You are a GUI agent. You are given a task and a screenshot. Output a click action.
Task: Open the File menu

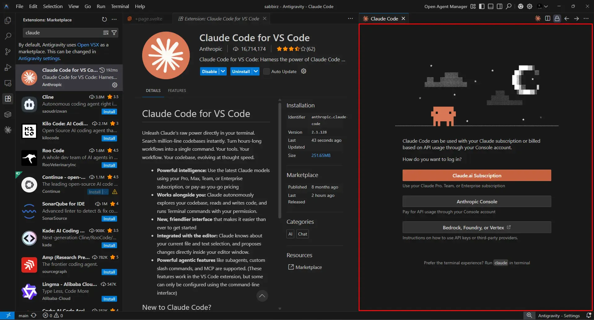20,6
